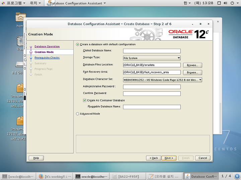Switch to 8A22-F95F taskbar item
241x180 pixels.
(x=128, y=176)
